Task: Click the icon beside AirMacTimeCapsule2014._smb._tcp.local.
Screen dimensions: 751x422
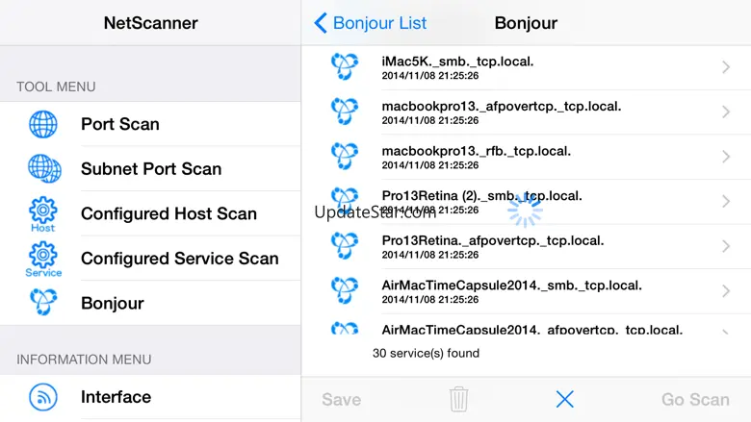Action: pyautogui.click(x=345, y=290)
